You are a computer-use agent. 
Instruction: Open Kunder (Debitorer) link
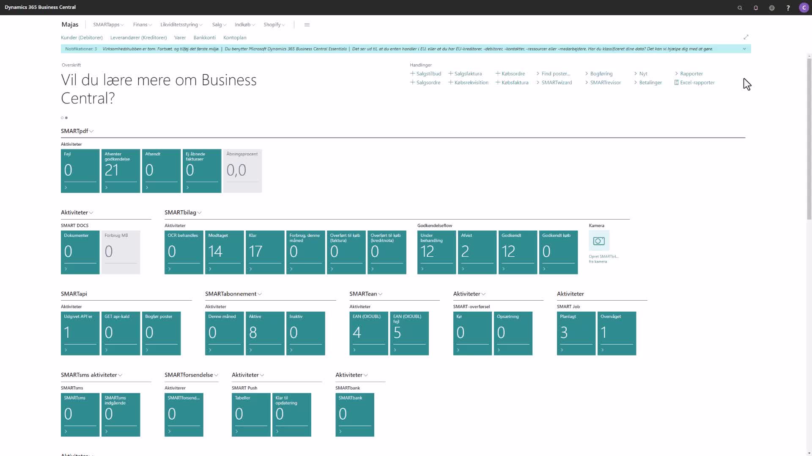(x=82, y=38)
